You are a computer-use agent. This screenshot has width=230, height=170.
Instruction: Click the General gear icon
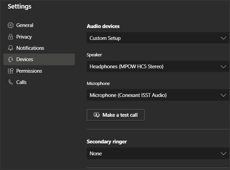[x=11, y=25]
